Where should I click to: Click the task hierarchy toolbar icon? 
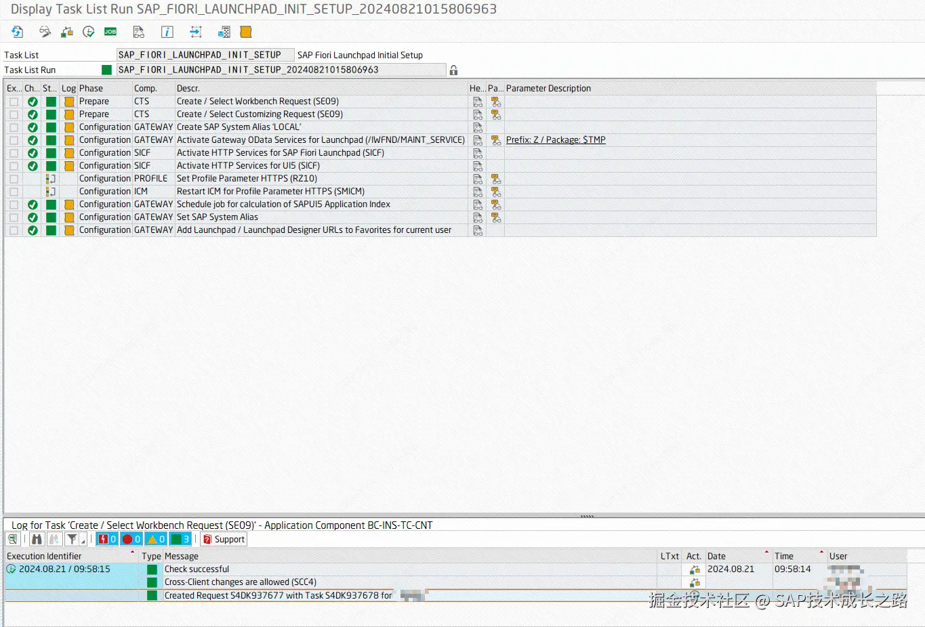[x=67, y=32]
